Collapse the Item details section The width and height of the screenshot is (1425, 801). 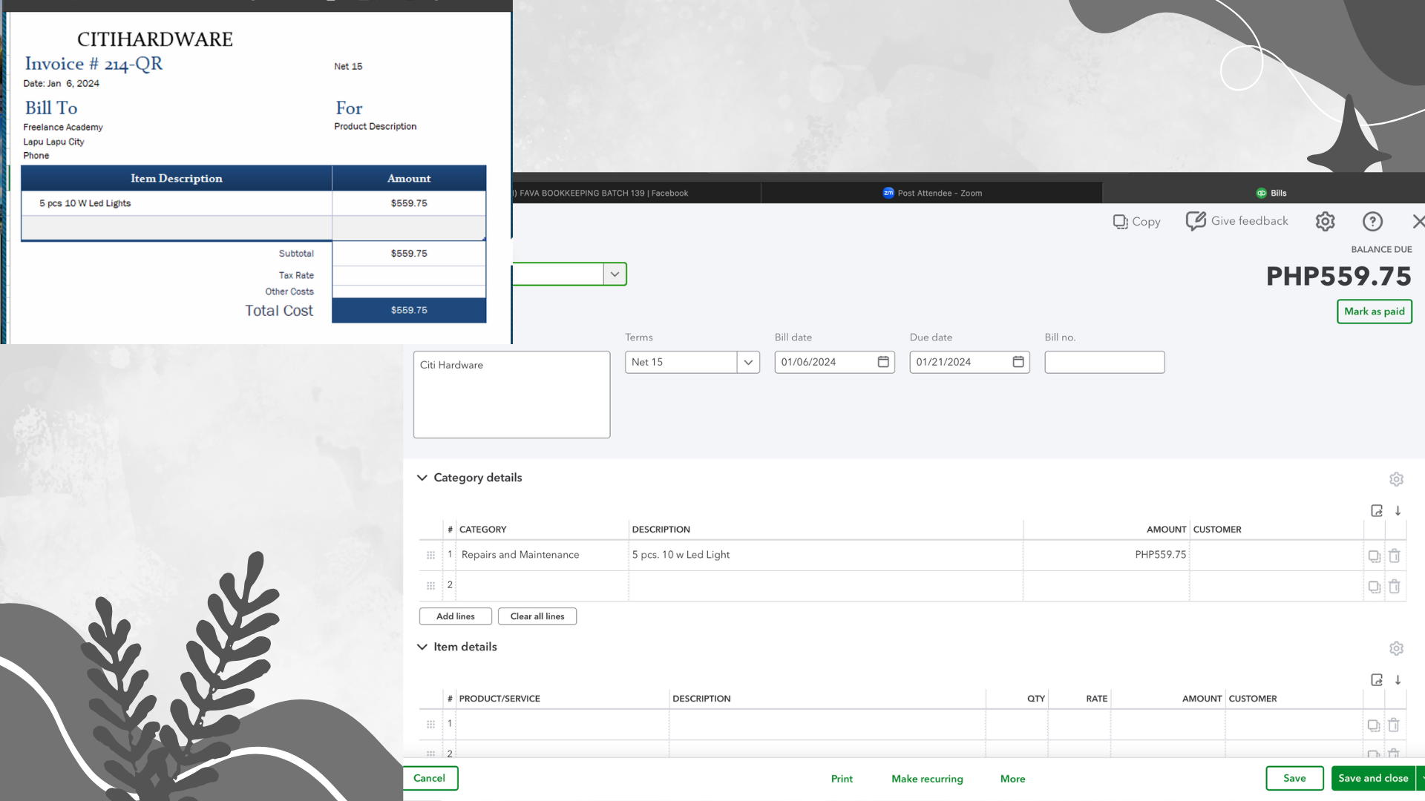point(422,647)
